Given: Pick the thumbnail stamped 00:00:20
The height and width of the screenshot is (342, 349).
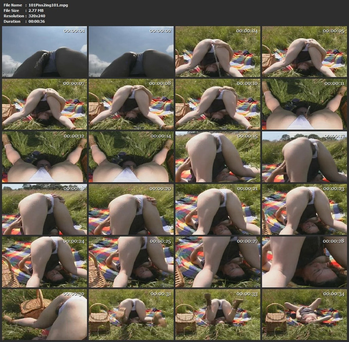Looking at the screenshot, I should tap(131, 209).
